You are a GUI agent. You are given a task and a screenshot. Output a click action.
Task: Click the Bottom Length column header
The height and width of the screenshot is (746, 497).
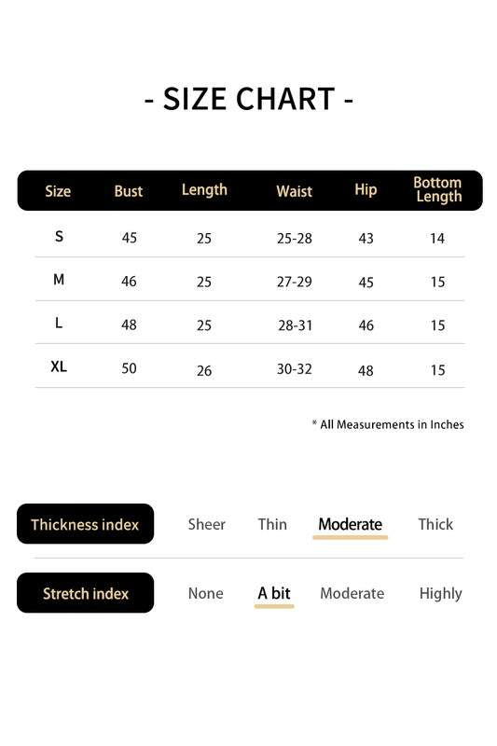point(437,189)
